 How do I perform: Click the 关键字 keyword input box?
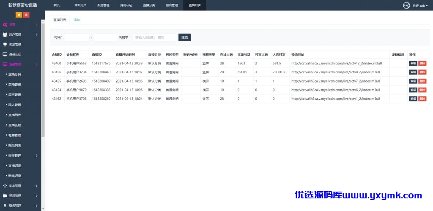[x=155, y=37]
